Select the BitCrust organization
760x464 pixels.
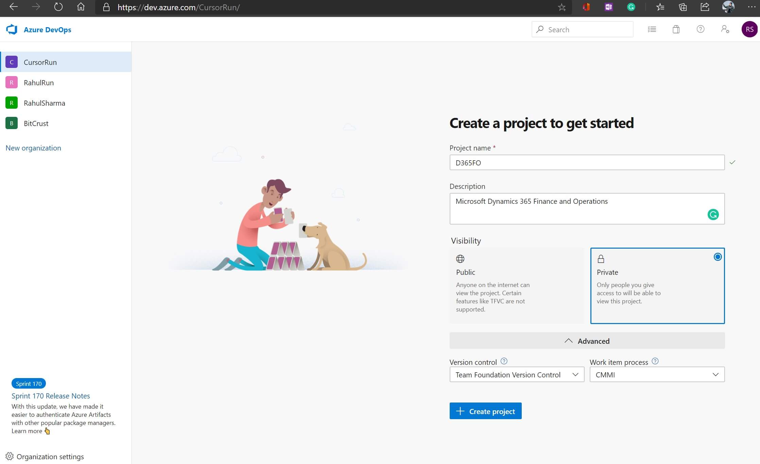(36, 123)
